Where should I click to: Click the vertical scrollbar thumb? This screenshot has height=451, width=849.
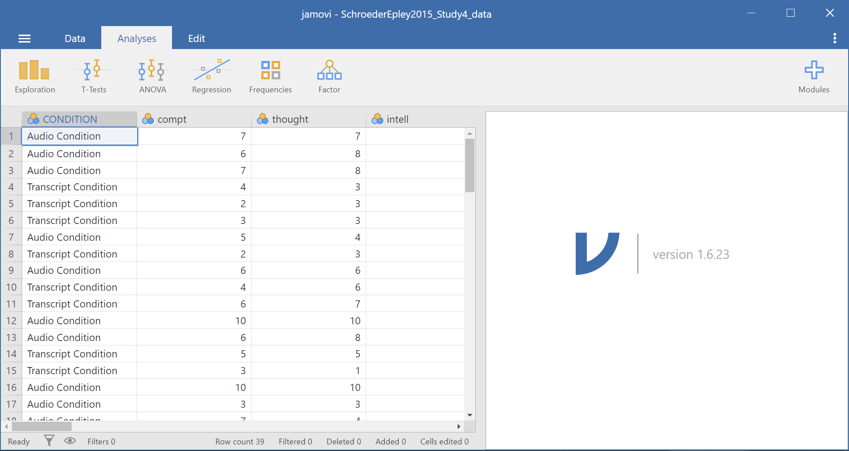pos(470,166)
